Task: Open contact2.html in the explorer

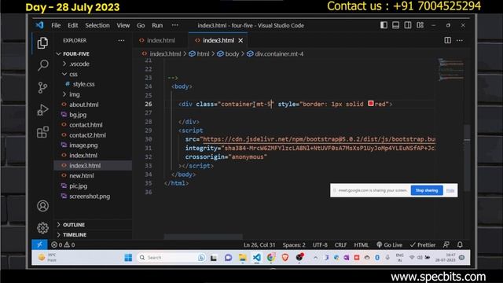Action: [87, 135]
